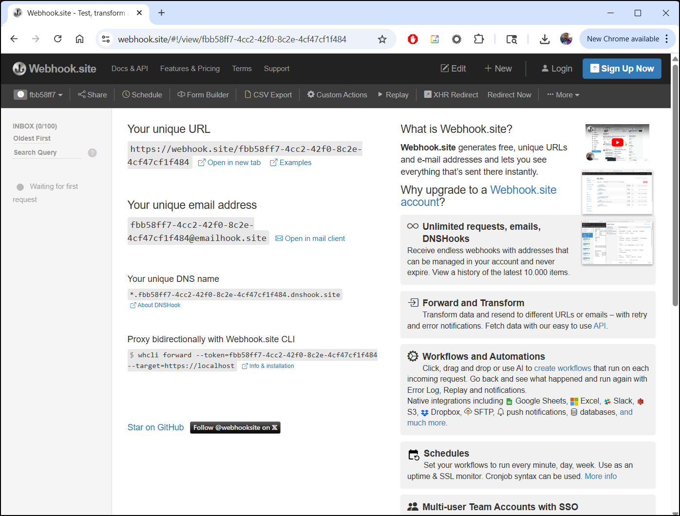
Task: Open the Chrome profile avatar
Action: point(566,39)
